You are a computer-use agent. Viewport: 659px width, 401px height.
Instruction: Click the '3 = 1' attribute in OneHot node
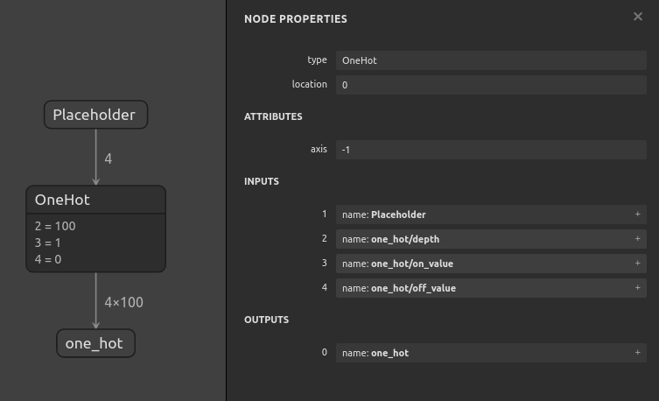coord(48,243)
